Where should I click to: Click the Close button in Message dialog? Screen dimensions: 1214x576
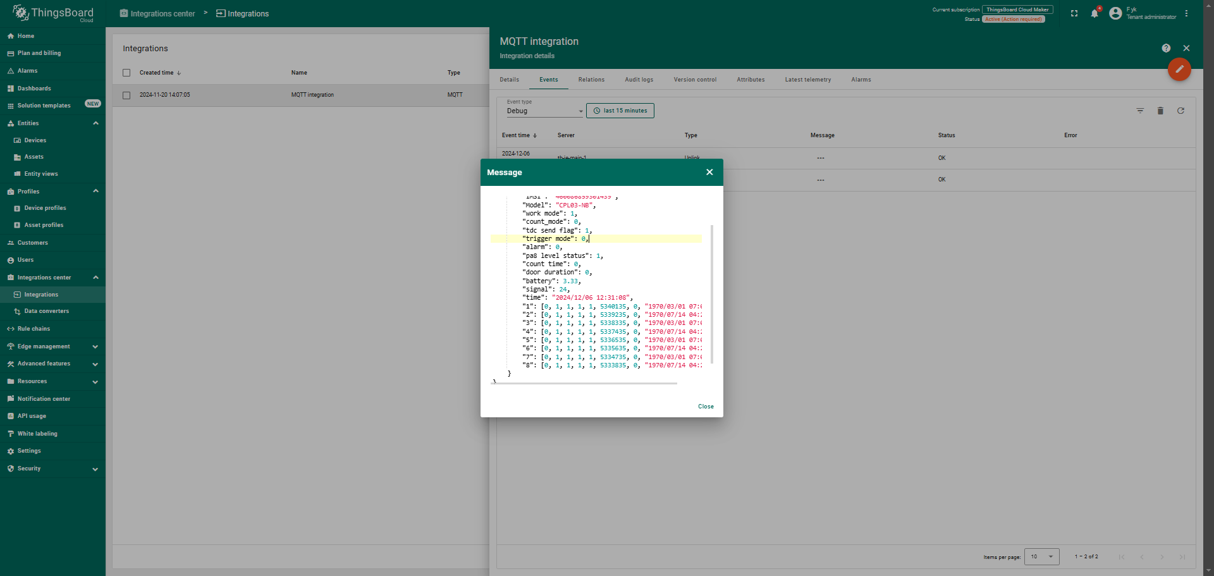tap(706, 407)
